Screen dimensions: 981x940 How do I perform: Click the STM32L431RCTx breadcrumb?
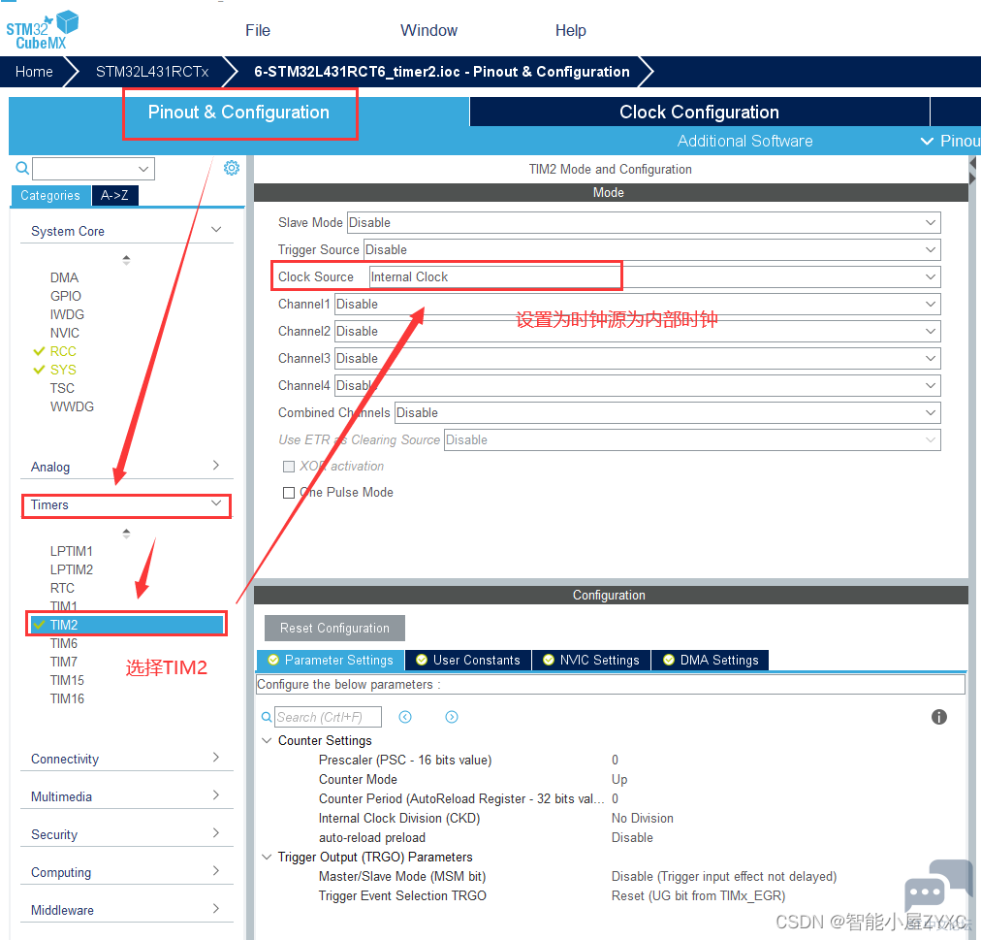[152, 72]
